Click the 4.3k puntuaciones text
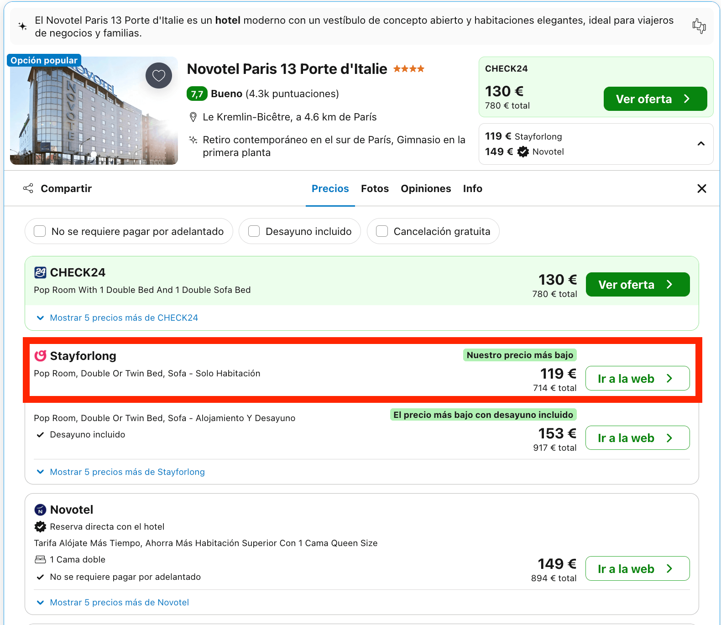The height and width of the screenshot is (625, 721). 292,94
